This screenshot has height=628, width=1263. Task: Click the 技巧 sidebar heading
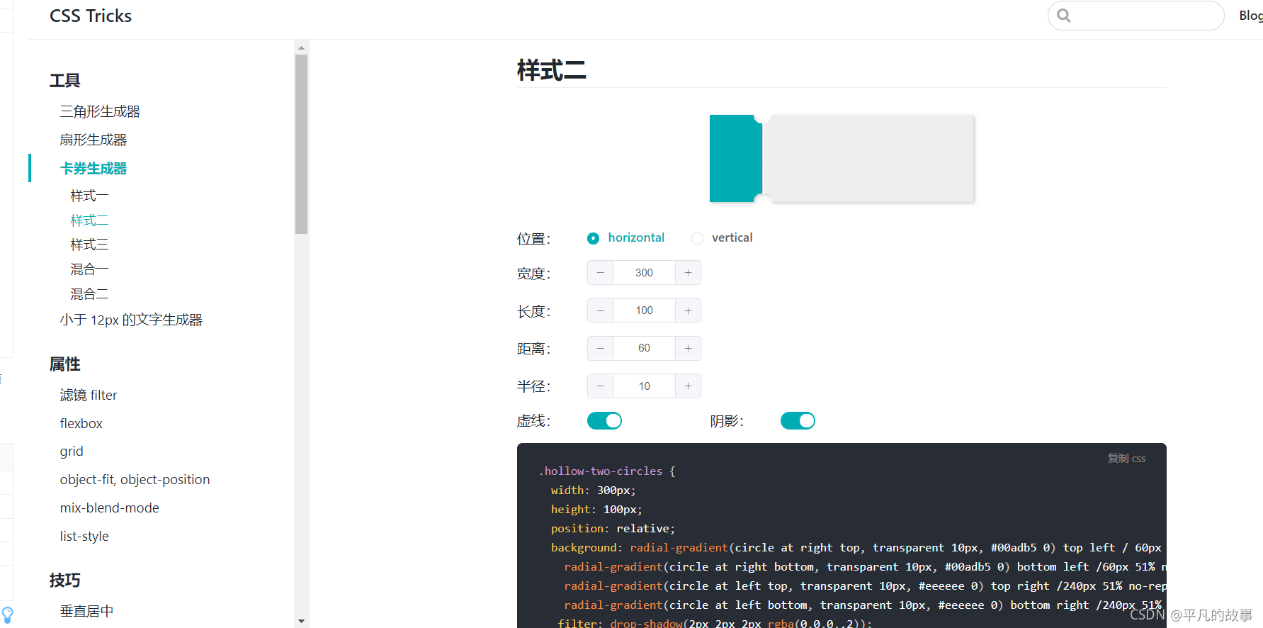click(65, 581)
